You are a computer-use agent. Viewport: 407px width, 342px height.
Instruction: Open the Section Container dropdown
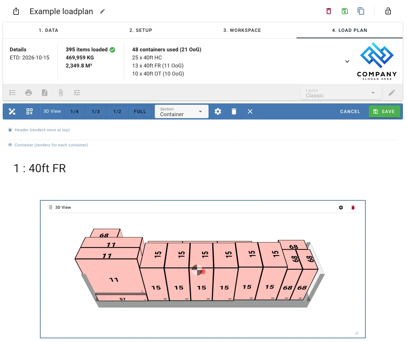tap(182, 111)
